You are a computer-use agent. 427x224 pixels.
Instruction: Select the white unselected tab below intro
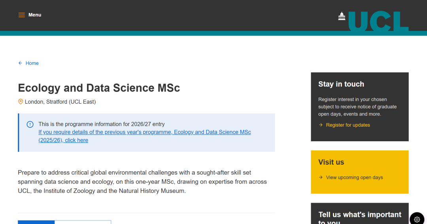(x=83, y=222)
